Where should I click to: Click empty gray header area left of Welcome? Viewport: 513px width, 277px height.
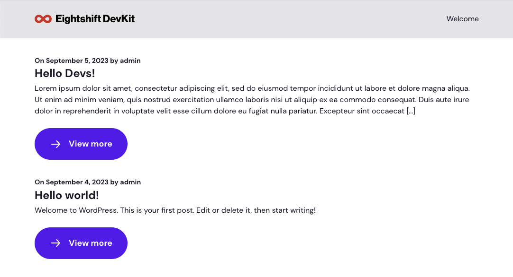pos(284,19)
